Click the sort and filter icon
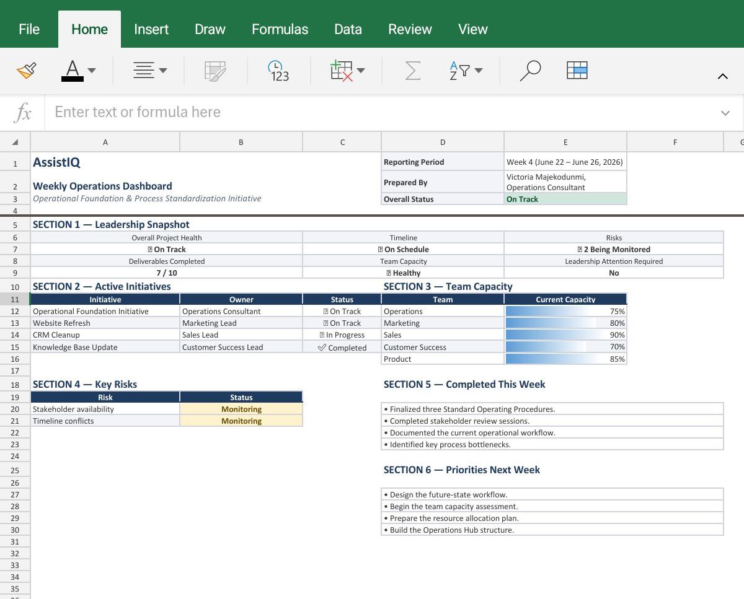Viewport: 744px width, 599px height. tap(459, 71)
